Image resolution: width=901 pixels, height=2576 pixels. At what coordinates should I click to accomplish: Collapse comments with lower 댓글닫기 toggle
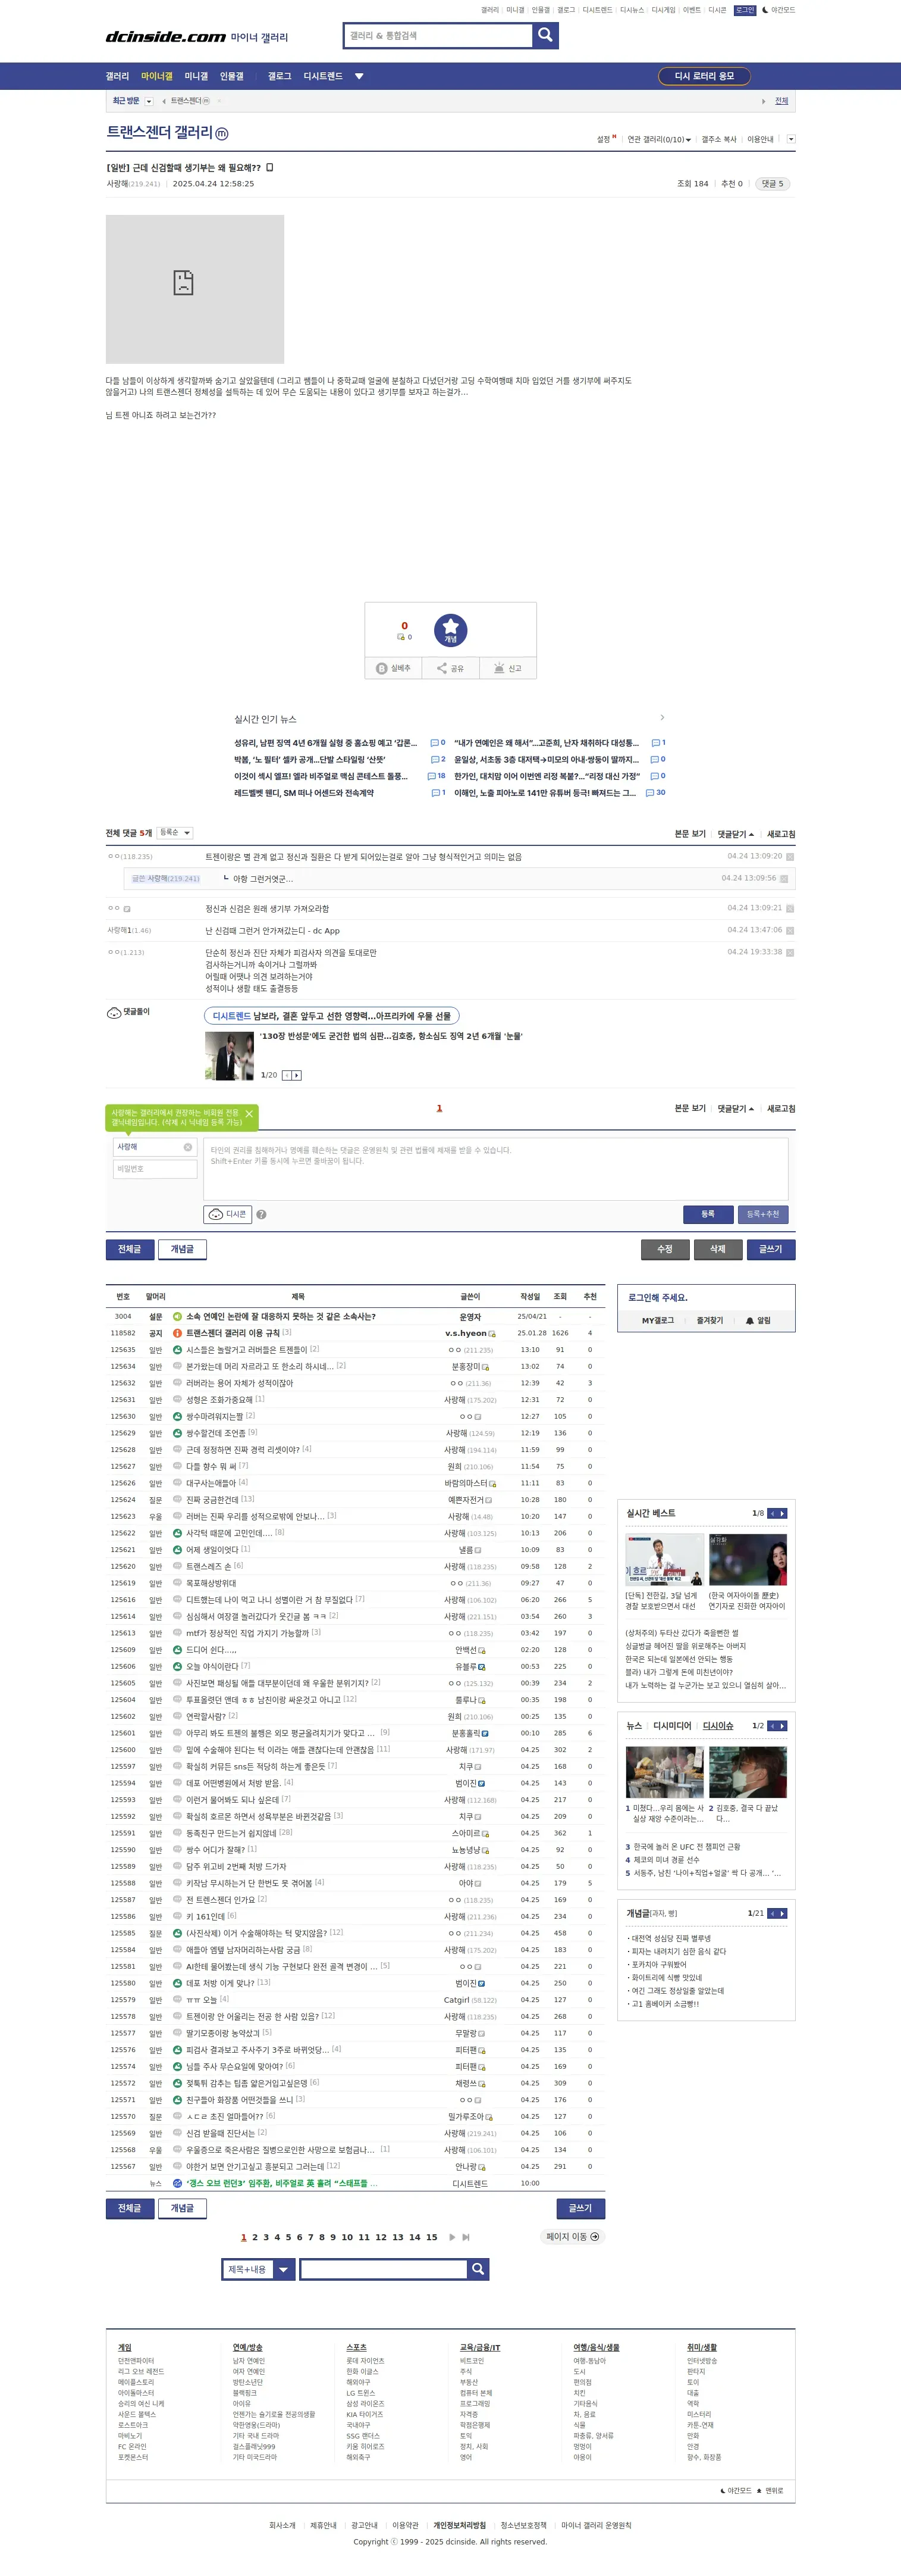735,1109
